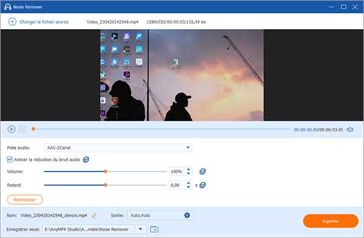Maximize the Noise Remover window
The width and height of the screenshot is (364, 238).
point(343,7)
